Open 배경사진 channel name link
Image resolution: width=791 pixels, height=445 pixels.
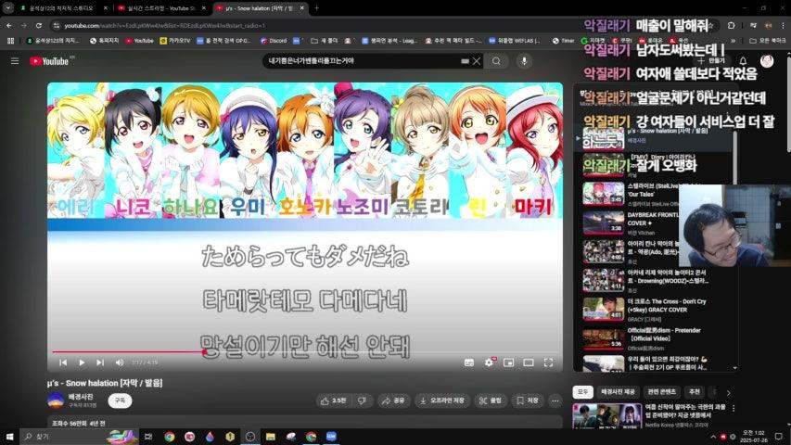pyautogui.click(x=81, y=397)
